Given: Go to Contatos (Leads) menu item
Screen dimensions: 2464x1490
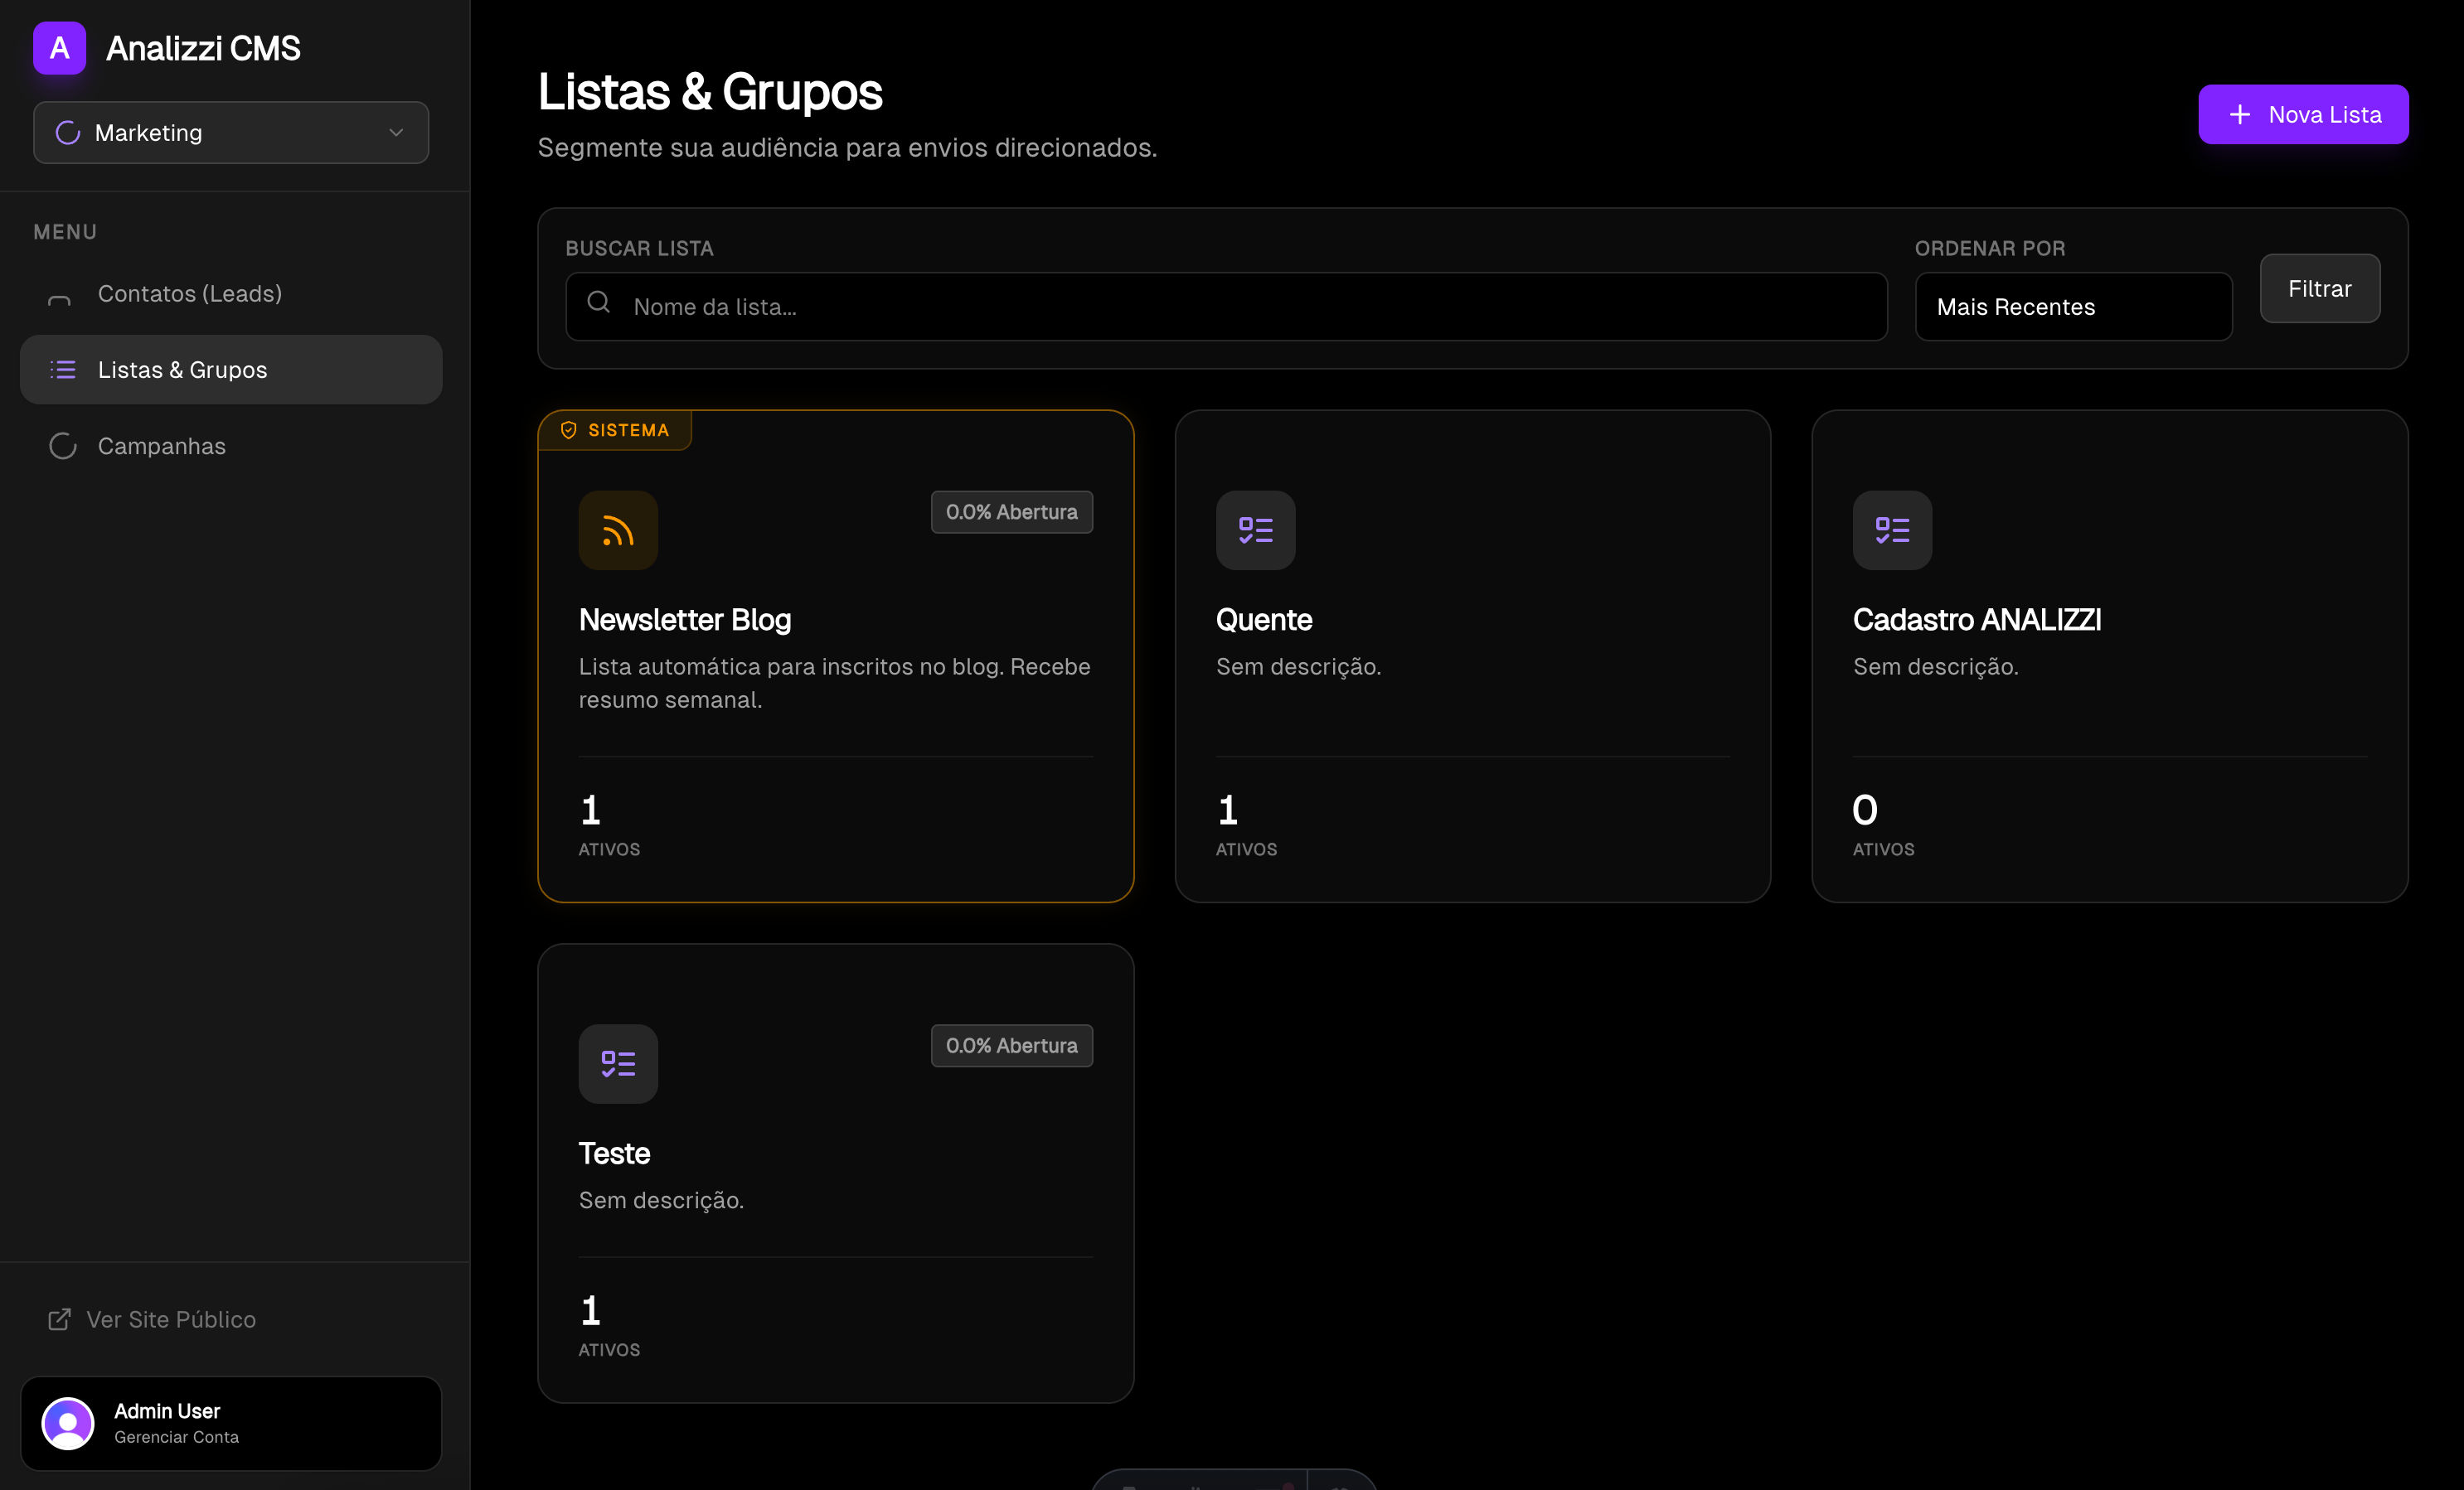Looking at the screenshot, I should pyautogui.click(x=190, y=294).
